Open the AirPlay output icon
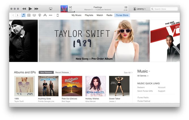The image size is (189, 120). (51, 9)
